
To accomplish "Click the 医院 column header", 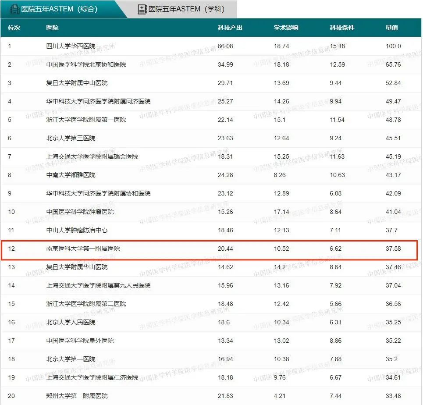I will (x=52, y=28).
